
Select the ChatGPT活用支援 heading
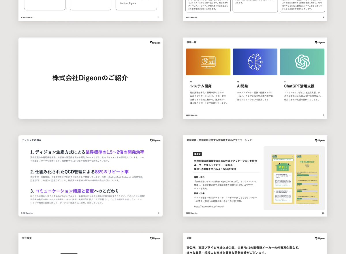(299, 86)
